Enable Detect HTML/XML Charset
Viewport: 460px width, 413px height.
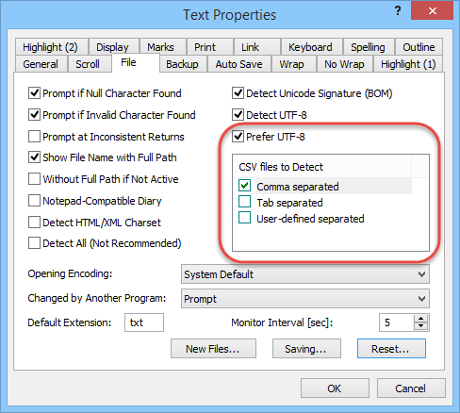click(x=34, y=223)
